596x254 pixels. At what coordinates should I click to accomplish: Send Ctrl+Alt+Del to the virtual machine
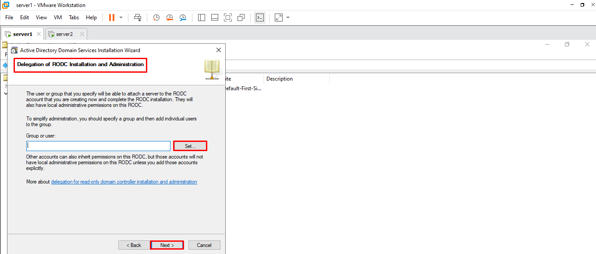click(x=138, y=18)
